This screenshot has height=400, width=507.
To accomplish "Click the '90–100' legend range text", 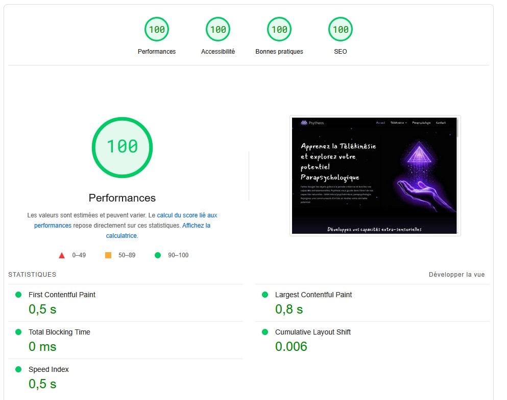I will [178, 255].
